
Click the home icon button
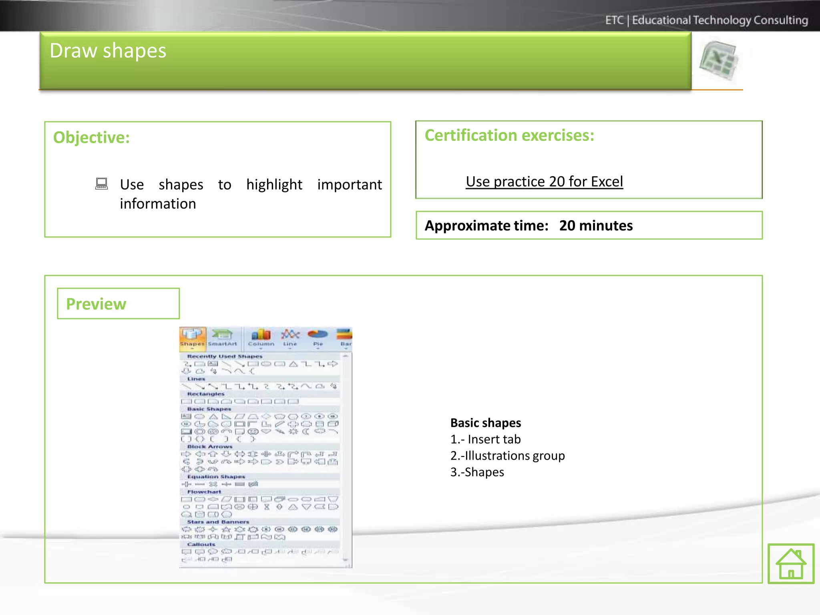click(x=791, y=563)
